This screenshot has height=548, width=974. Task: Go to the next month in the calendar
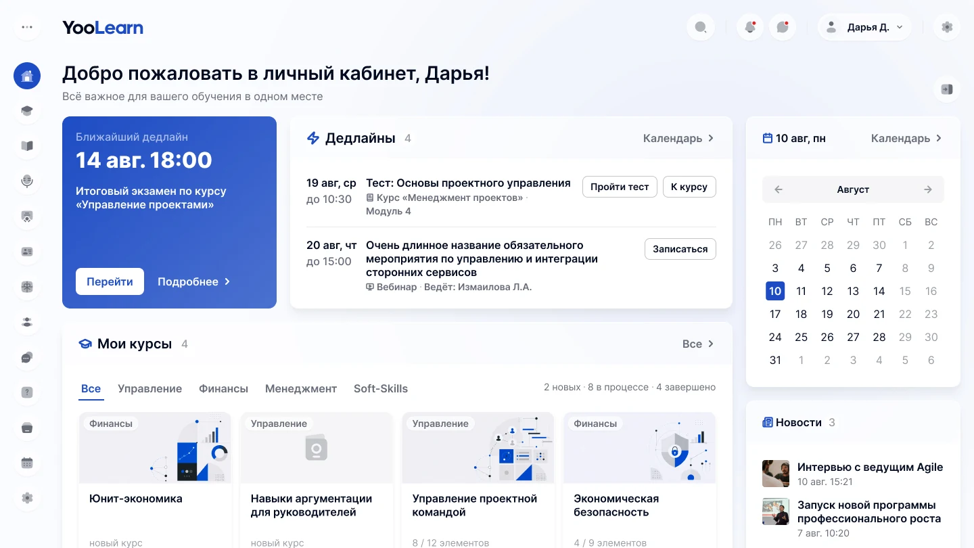(x=928, y=189)
